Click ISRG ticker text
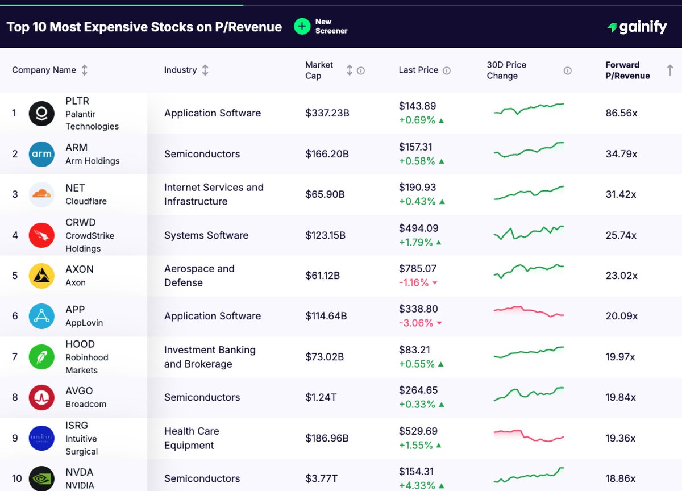Viewport: 682px width, 491px height. (77, 426)
